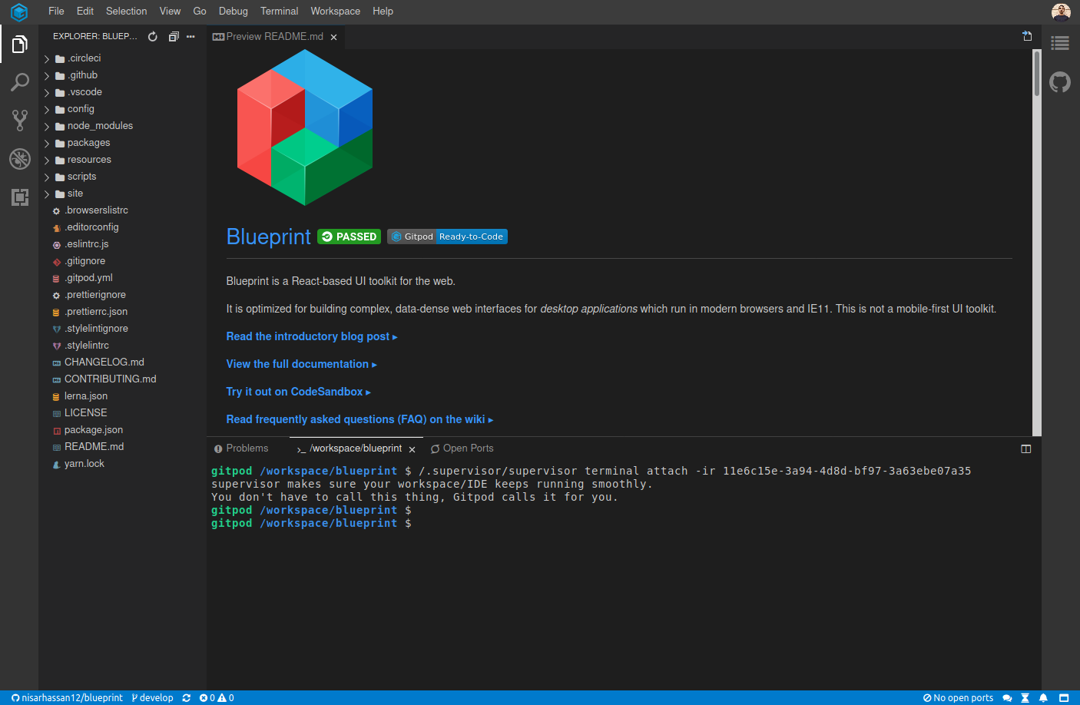Click the develop branch in the status bar
The width and height of the screenshot is (1080, 705).
click(x=152, y=697)
